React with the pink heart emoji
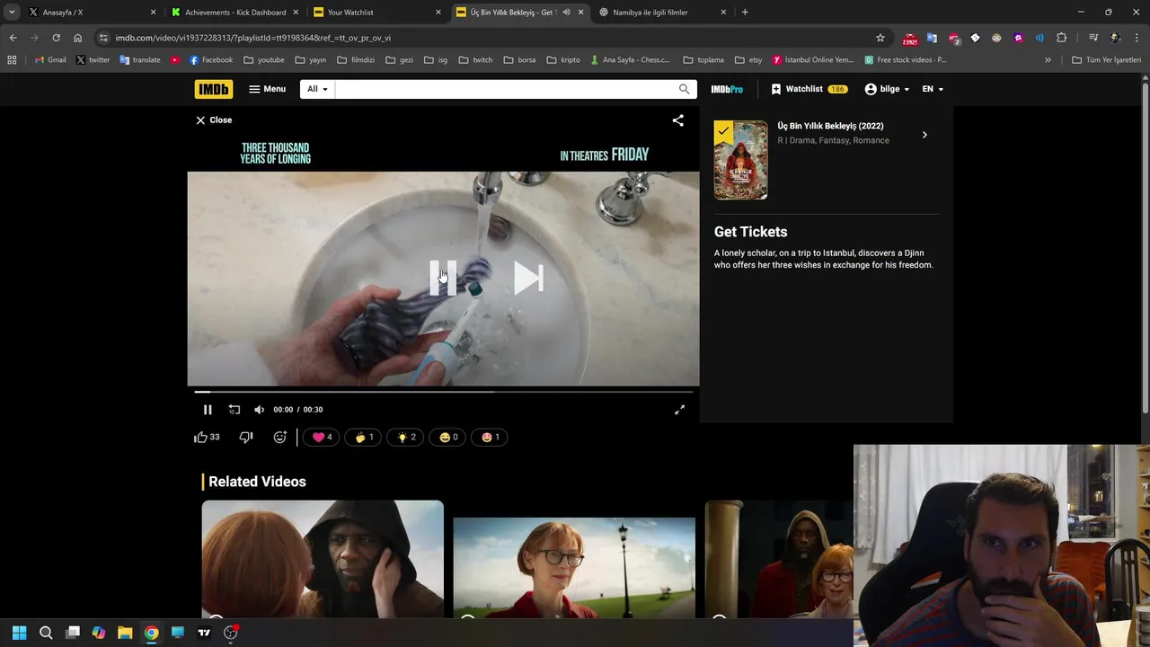The width and height of the screenshot is (1150, 647). (322, 438)
